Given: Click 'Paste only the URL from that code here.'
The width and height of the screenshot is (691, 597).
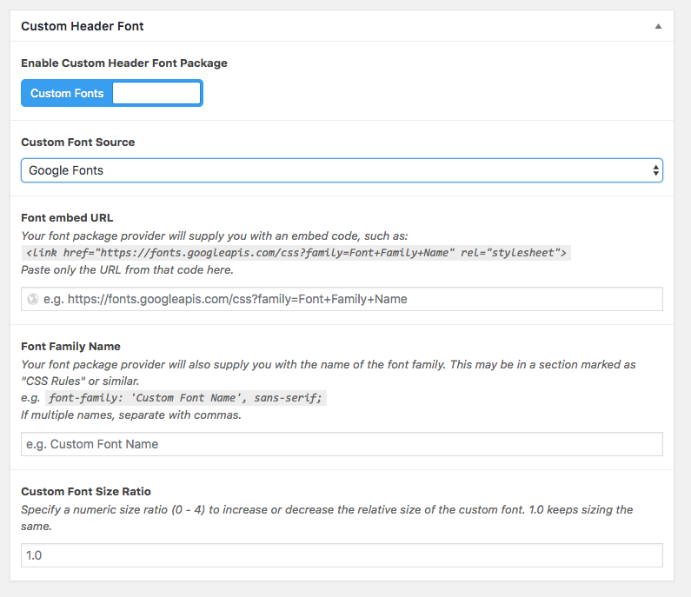Looking at the screenshot, I should (x=128, y=269).
